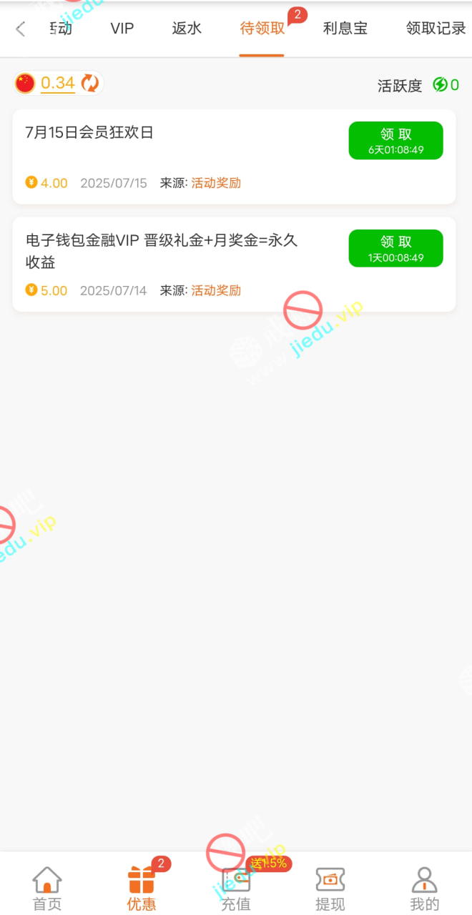Tap the green activity lightning icon
Image resolution: width=472 pixels, height=915 pixels.
441,85
